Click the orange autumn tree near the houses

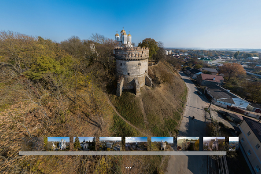(x=231, y=70)
